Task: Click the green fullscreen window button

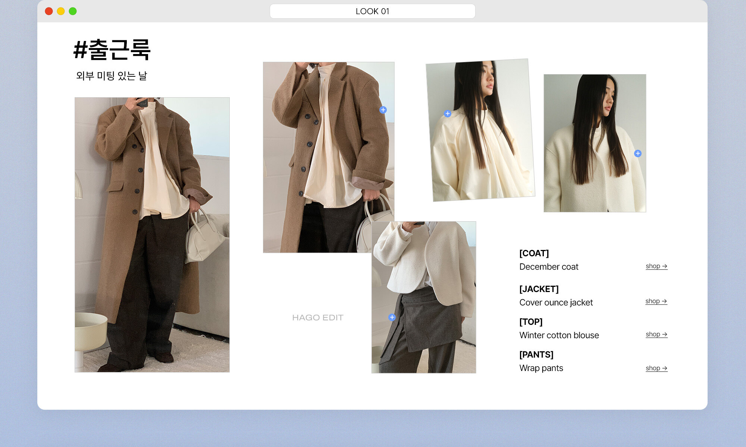Action: (x=73, y=11)
